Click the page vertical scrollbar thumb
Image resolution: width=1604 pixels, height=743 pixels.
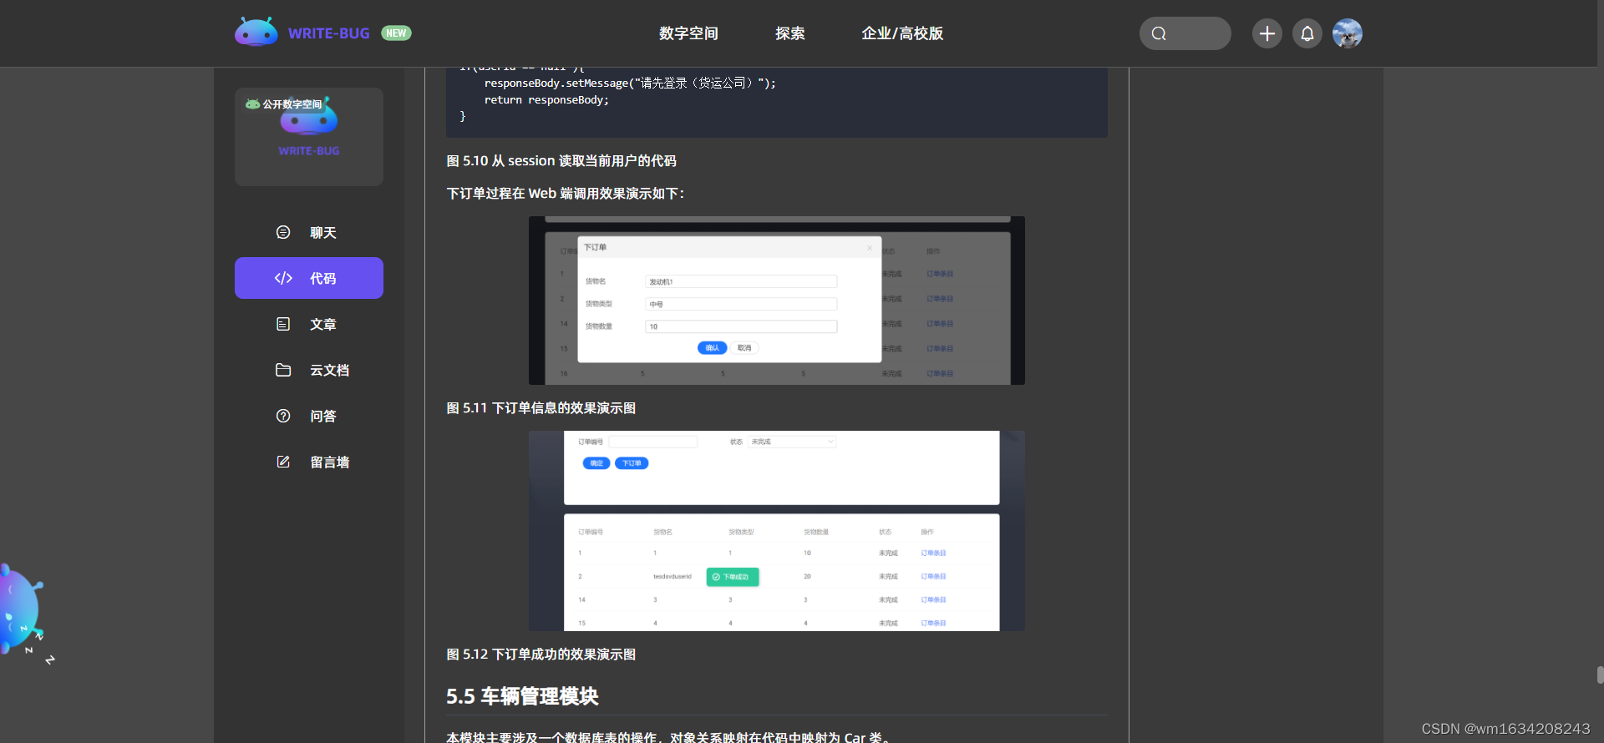tap(1600, 675)
